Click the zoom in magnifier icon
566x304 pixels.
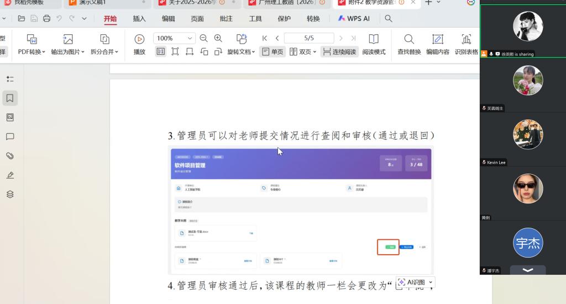point(218,38)
